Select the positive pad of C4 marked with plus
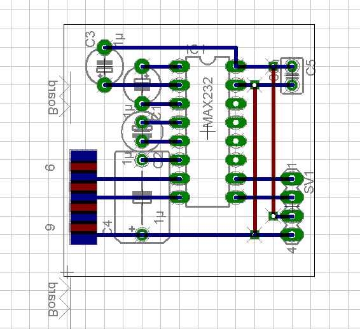The image size is (360, 329). pyautogui.click(x=142, y=234)
